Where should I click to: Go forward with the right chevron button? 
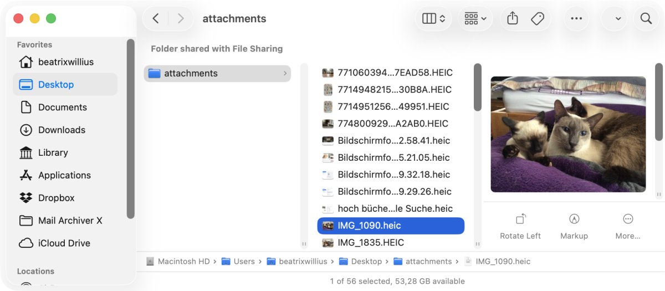(x=181, y=18)
